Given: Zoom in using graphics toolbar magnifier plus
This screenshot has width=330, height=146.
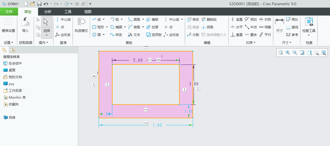Looking at the screenshot, I should (x=288, y=53).
